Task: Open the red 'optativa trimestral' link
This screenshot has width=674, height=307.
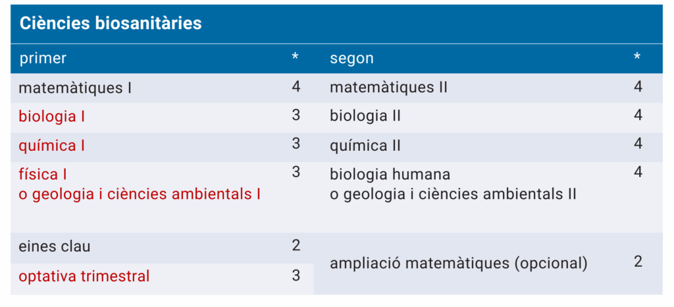Action: click(84, 276)
